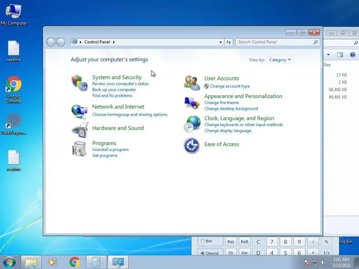Click Change display language link
This screenshot has width=359, height=269.
tap(228, 131)
